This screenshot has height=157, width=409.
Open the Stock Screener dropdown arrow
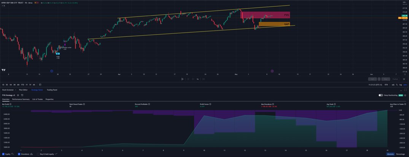click(16, 90)
